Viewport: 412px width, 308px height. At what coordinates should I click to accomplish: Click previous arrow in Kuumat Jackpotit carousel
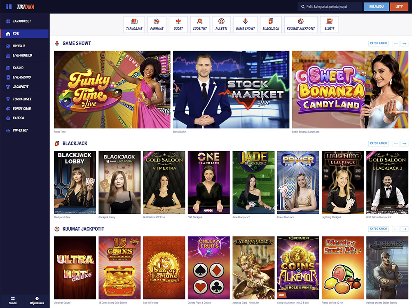tap(396, 229)
